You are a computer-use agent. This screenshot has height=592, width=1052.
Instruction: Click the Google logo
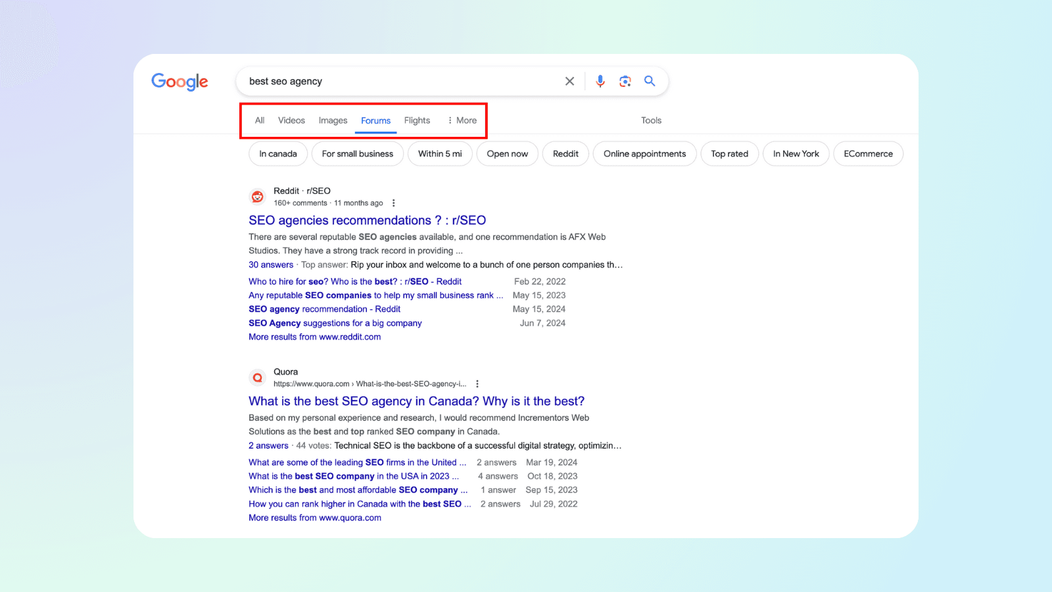click(179, 82)
